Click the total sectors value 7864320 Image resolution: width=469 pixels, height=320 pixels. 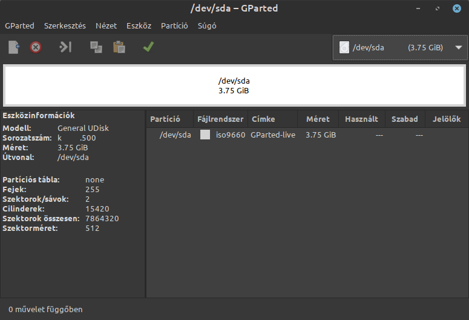click(102, 218)
